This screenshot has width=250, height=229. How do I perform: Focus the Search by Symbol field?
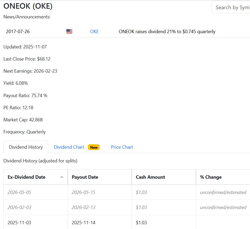(x=232, y=7)
